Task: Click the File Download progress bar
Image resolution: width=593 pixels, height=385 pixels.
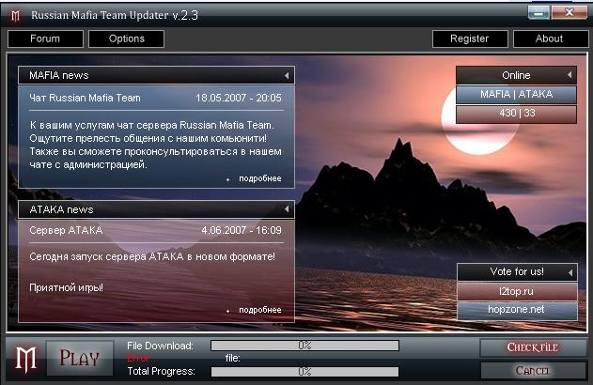Action: pyautogui.click(x=304, y=346)
